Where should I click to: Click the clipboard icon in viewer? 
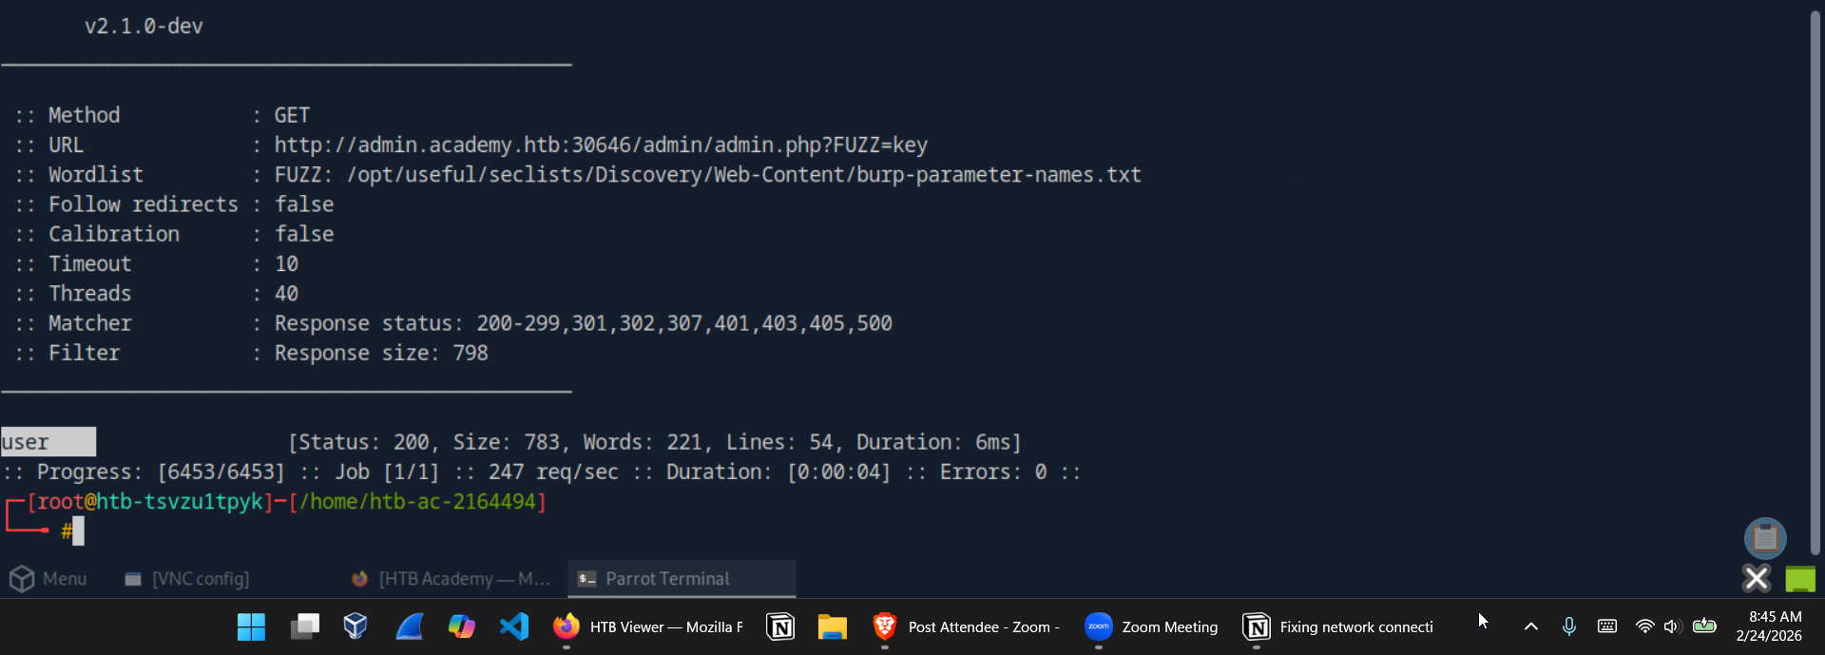point(1765,538)
